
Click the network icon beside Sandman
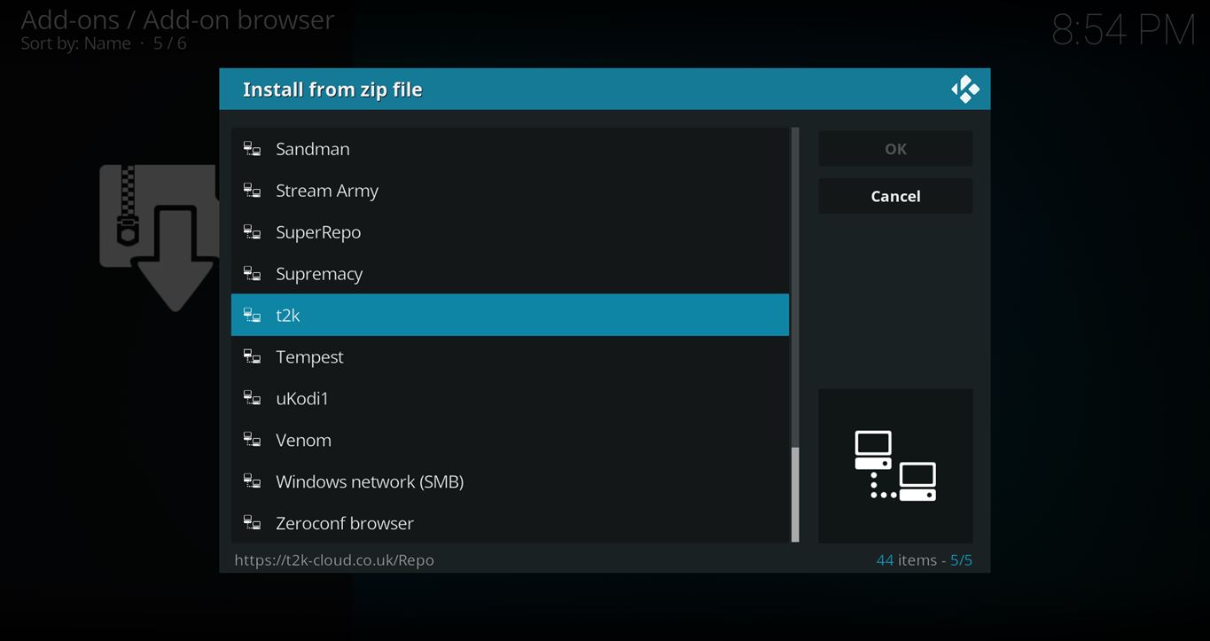253,149
